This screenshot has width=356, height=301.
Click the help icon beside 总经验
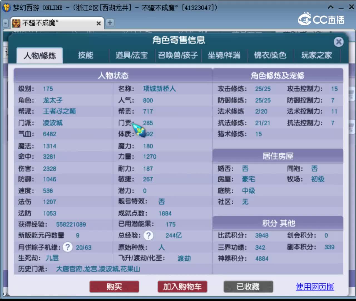[x=149, y=236]
